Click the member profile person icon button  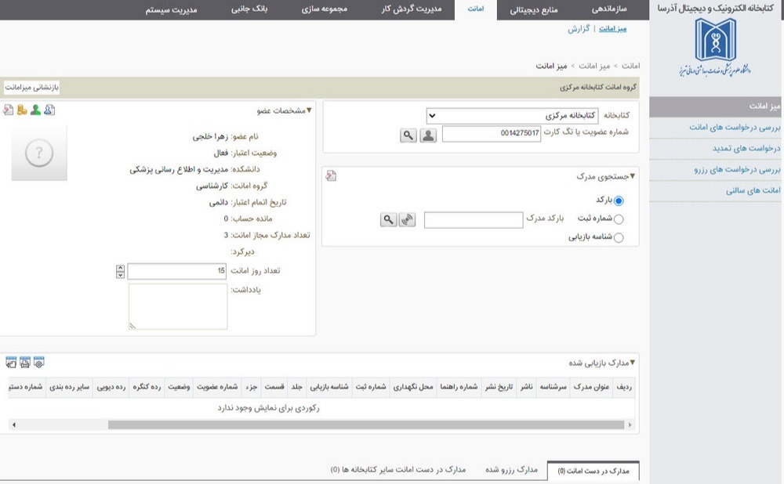click(x=428, y=135)
